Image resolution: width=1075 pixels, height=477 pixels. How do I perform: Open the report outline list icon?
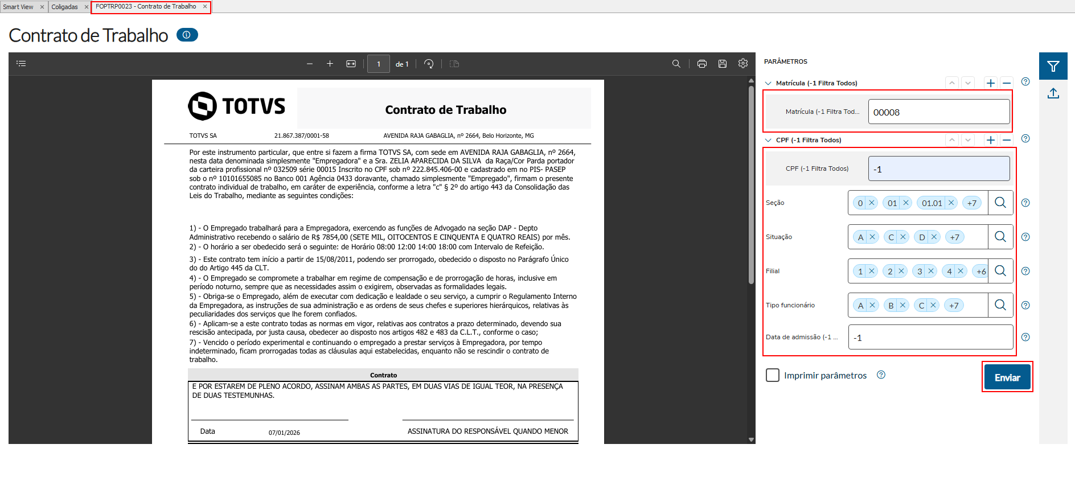click(x=22, y=64)
